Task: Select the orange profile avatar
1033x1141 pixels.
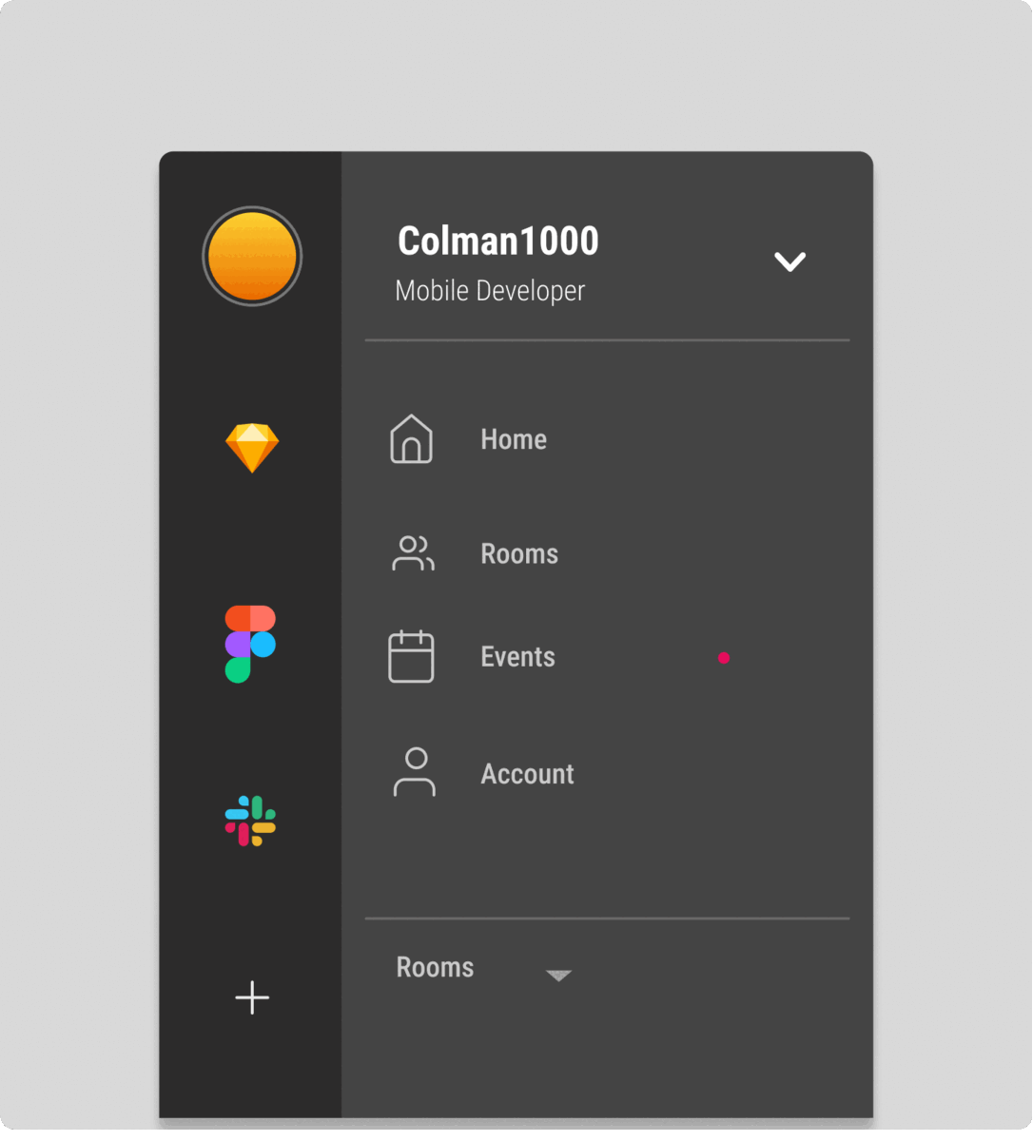Action: (252, 257)
